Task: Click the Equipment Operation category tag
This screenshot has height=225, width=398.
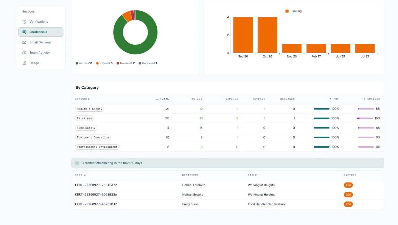Action: pos(93,137)
